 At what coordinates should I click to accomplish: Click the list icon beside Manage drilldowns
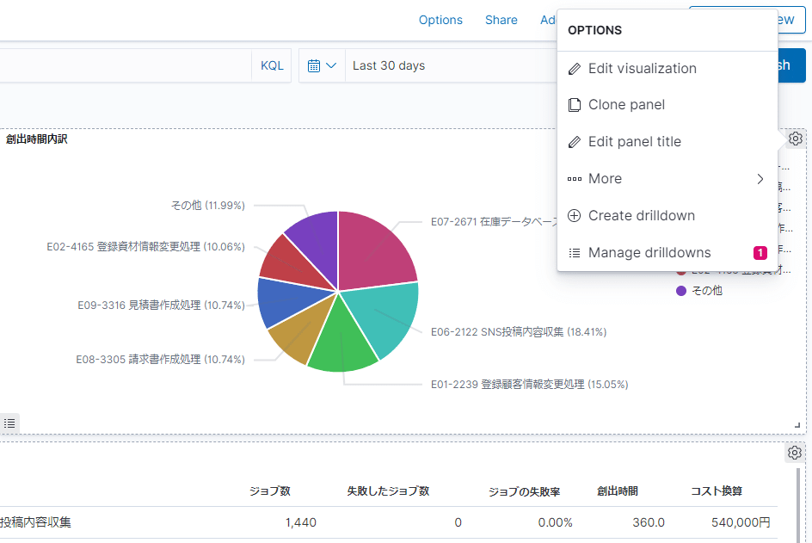tap(575, 253)
